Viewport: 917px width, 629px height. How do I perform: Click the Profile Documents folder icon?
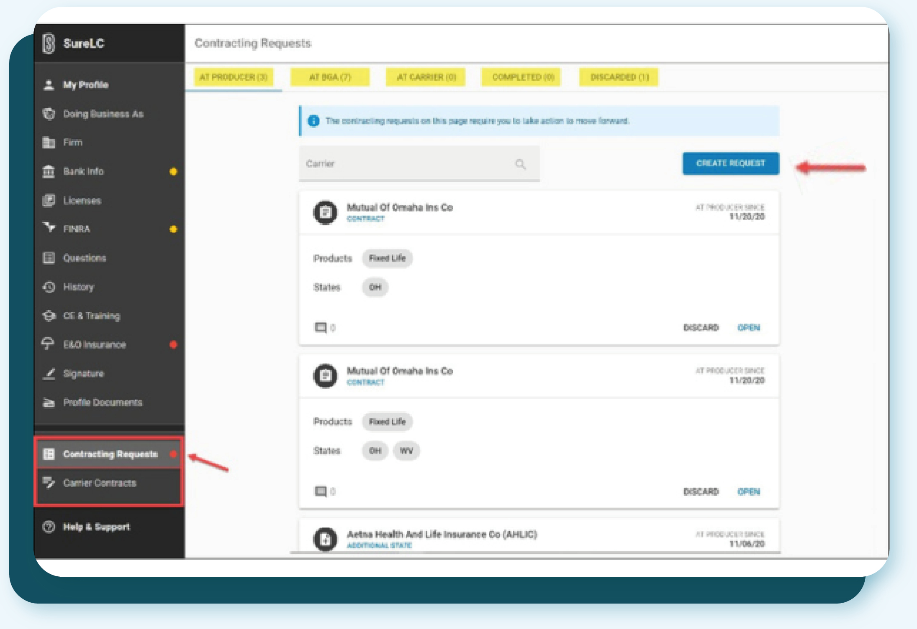click(x=49, y=402)
